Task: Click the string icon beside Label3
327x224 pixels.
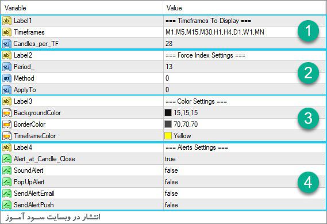Action: (7, 101)
